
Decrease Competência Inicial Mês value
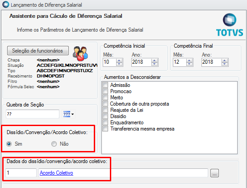point(119,64)
